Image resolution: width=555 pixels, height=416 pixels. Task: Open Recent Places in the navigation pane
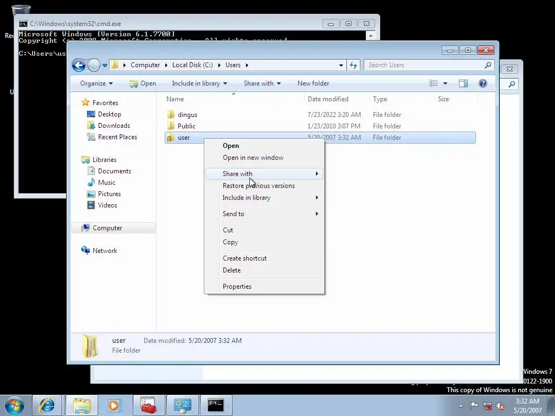pyautogui.click(x=117, y=137)
